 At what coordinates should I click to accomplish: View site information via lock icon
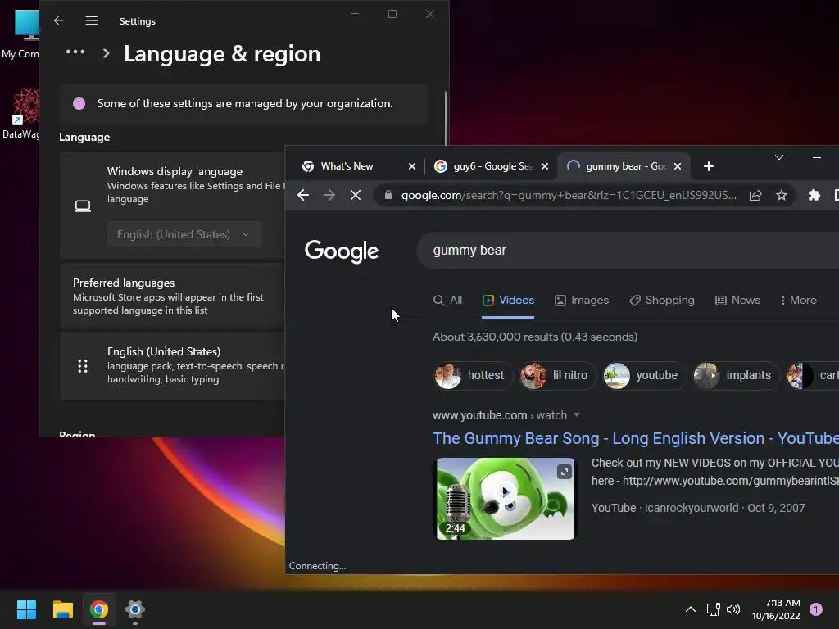click(x=388, y=195)
